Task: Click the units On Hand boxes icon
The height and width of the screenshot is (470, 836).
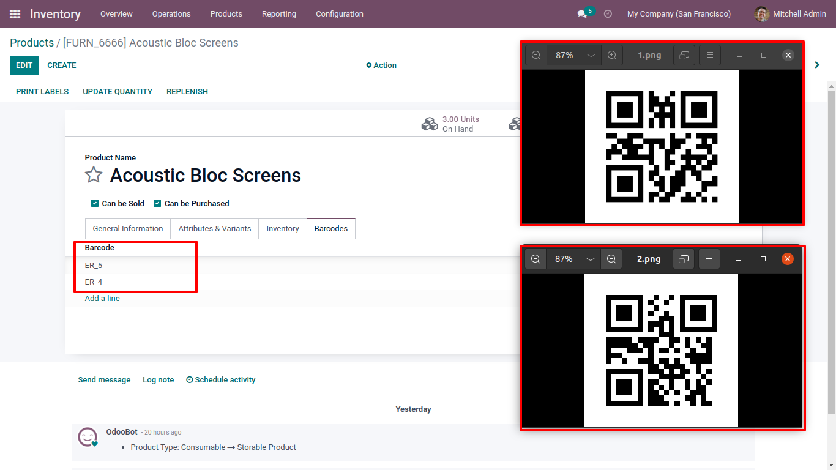Action: [x=430, y=124]
